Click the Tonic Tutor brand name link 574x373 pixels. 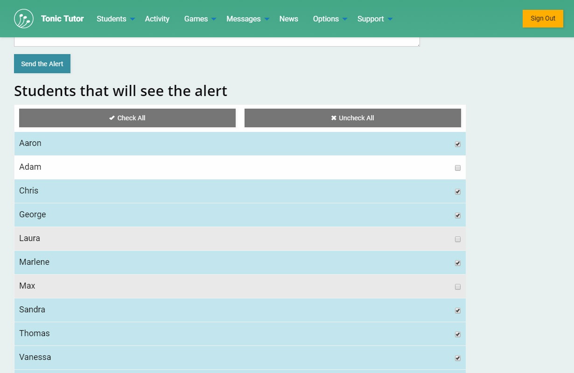[x=62, y=19]
